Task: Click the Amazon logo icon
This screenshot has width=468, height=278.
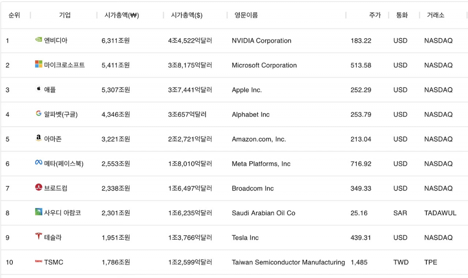Action: (38, 138)
